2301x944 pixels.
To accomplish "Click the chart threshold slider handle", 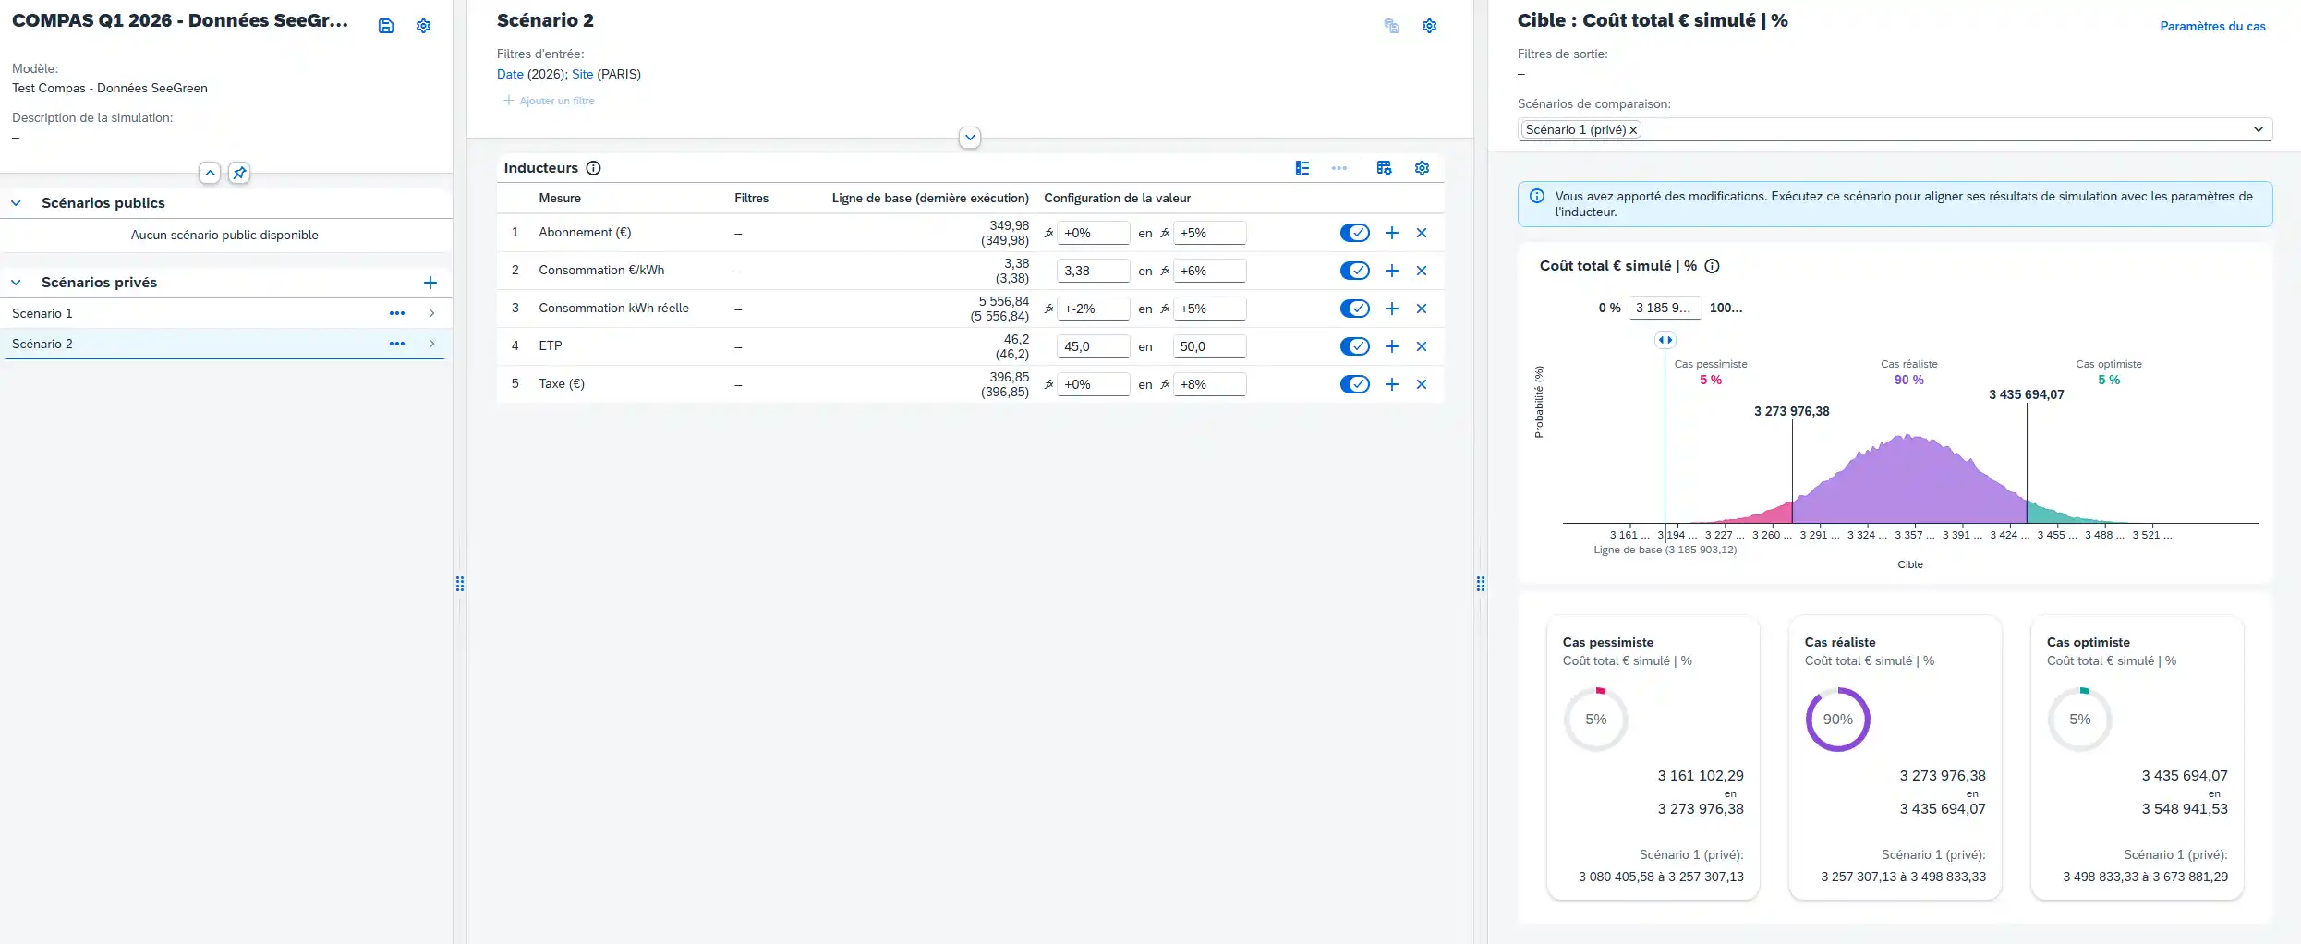I will click(x=1665, y=340).
